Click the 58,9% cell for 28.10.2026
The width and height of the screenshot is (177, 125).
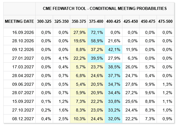point(96,41)
